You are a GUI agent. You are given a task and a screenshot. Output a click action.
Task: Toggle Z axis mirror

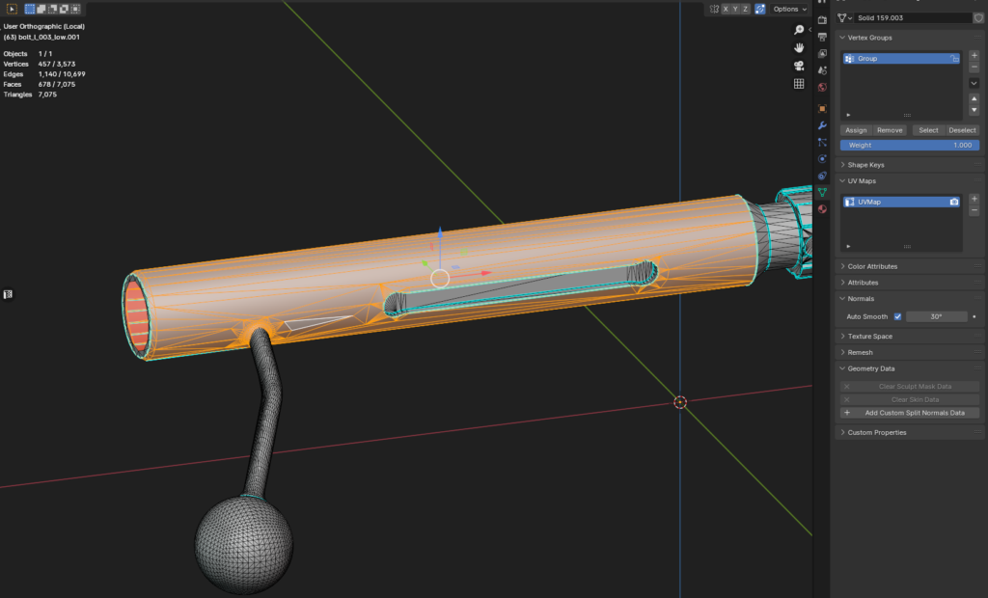pos(746,9)
